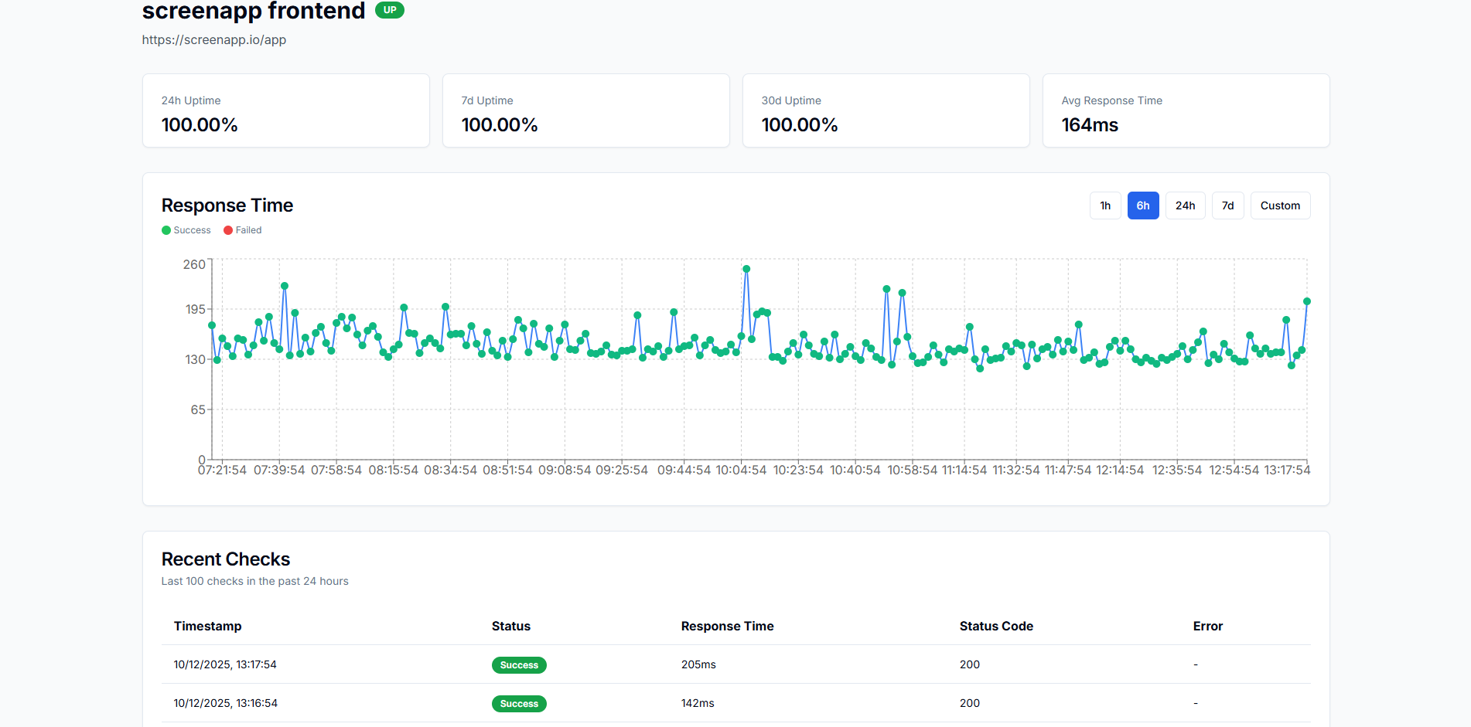Click the Success badge on the 13:17:54 check
Screen dimensions: 1471x727
click(x=519, y=664)
